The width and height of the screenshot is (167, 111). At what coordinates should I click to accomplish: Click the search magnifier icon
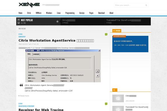coord(146,5)
